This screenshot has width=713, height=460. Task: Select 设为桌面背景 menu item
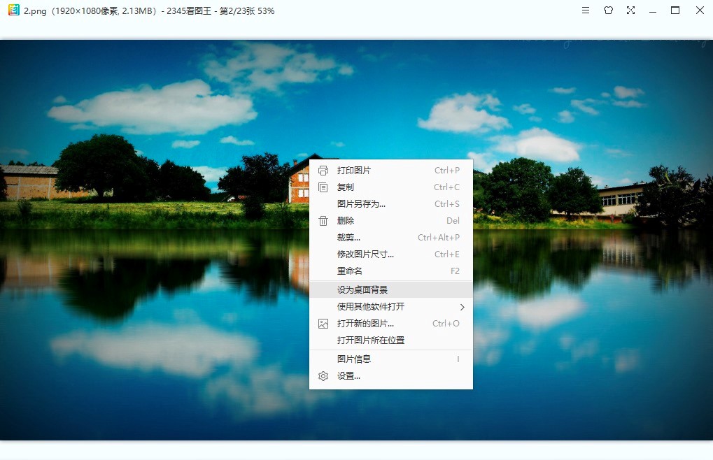pos(391,289)
